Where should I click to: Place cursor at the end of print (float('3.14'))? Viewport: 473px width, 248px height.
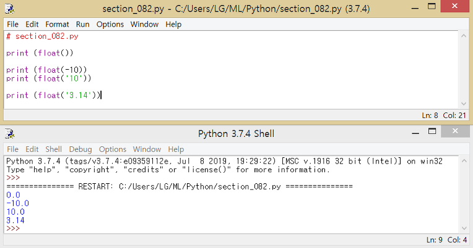tap(101, 95)
